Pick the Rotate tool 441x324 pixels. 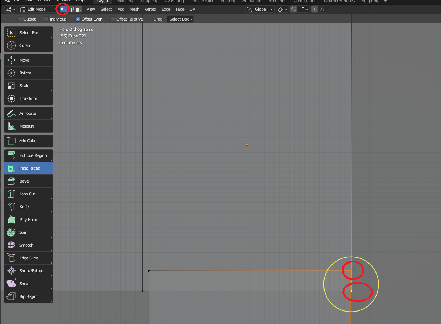point(29,73)
